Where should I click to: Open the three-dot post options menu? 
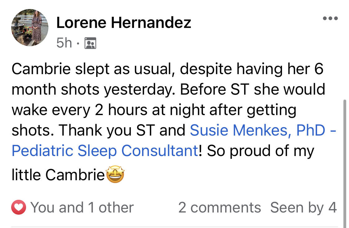330,18
